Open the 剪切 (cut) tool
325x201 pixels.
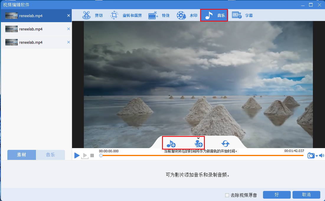tap(92, 15)
